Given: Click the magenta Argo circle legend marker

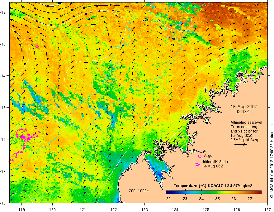Looking at the screenshot, I should tap(200, 156).
